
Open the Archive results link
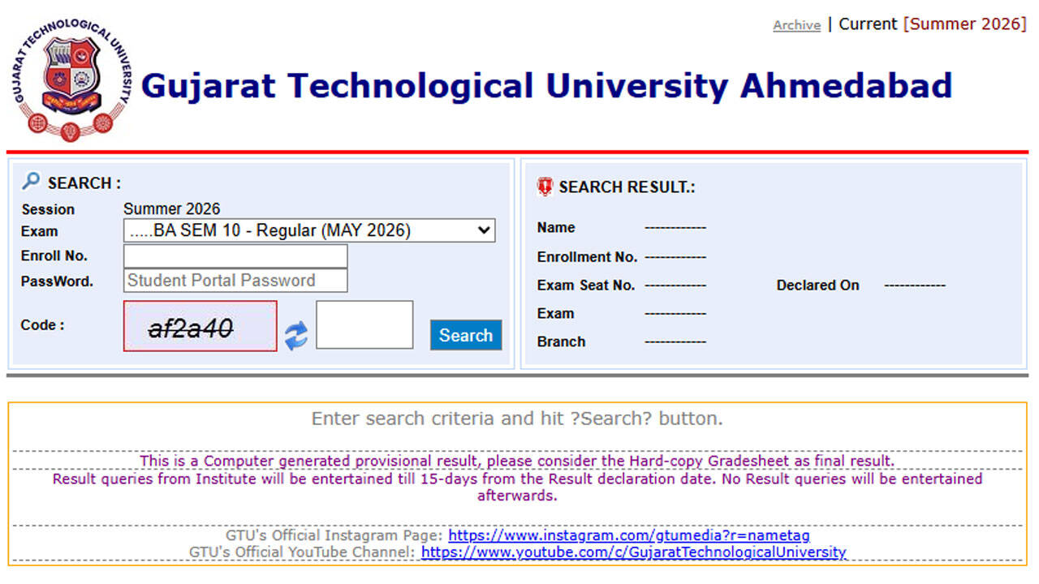pyautogui.click(x=796, y=25)
